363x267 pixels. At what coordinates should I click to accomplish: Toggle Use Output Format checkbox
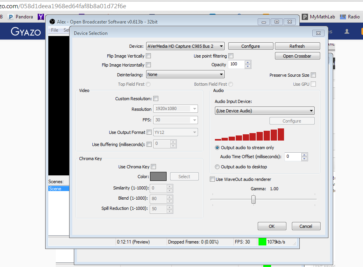click(149, 132)
